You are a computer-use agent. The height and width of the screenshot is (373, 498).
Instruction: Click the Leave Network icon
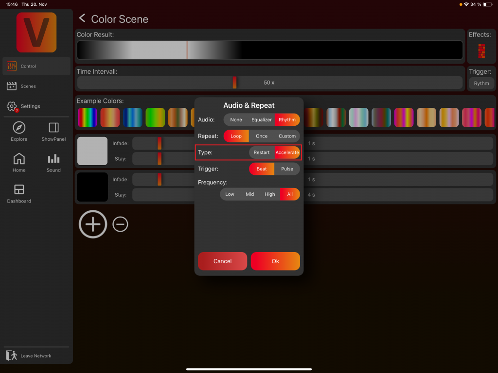pyautogui.click(x=12, y=356)
